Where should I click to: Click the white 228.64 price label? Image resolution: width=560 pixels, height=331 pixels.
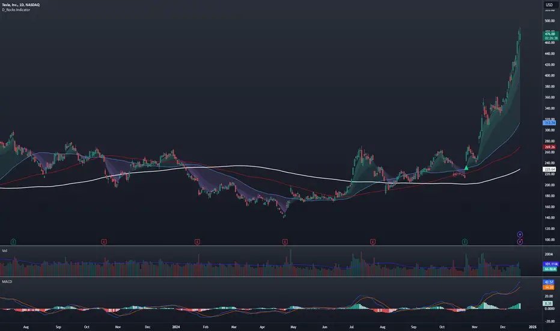[x=549, y=169]
